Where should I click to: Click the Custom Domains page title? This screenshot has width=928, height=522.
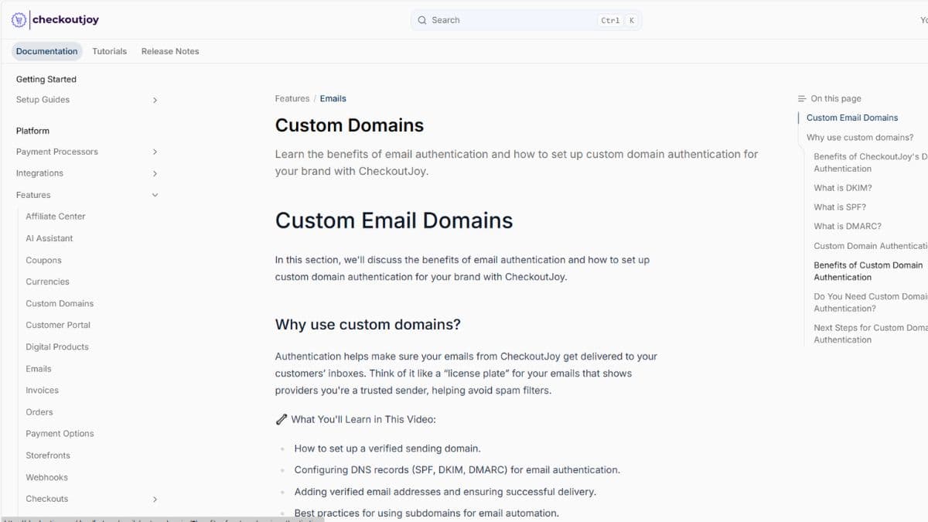[350, 125]
